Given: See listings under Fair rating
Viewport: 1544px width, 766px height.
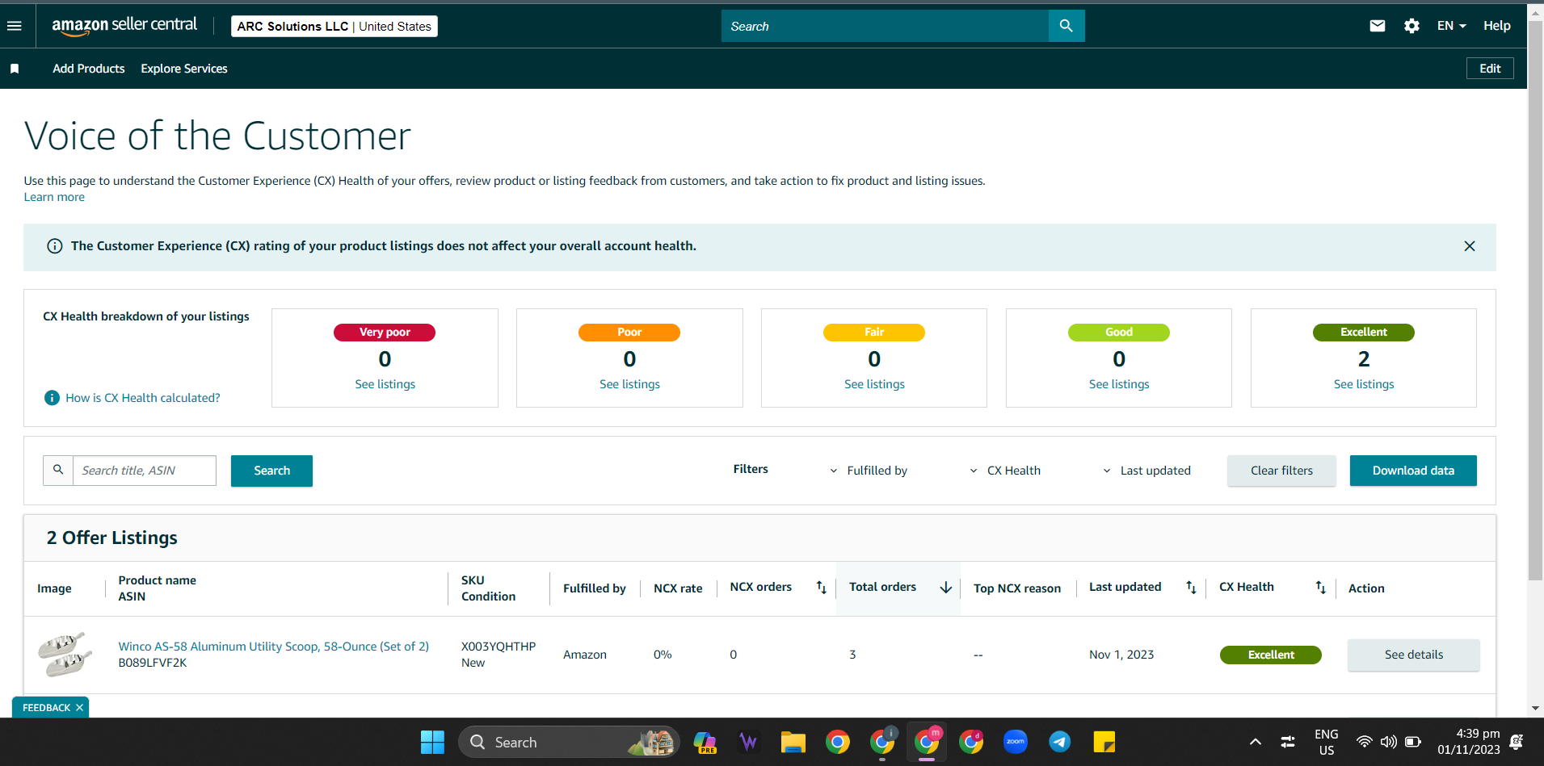Looking at the screenshot, I should click(874, 384).
